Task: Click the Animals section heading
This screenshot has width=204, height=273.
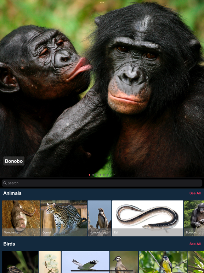Action: pos(12,193)
